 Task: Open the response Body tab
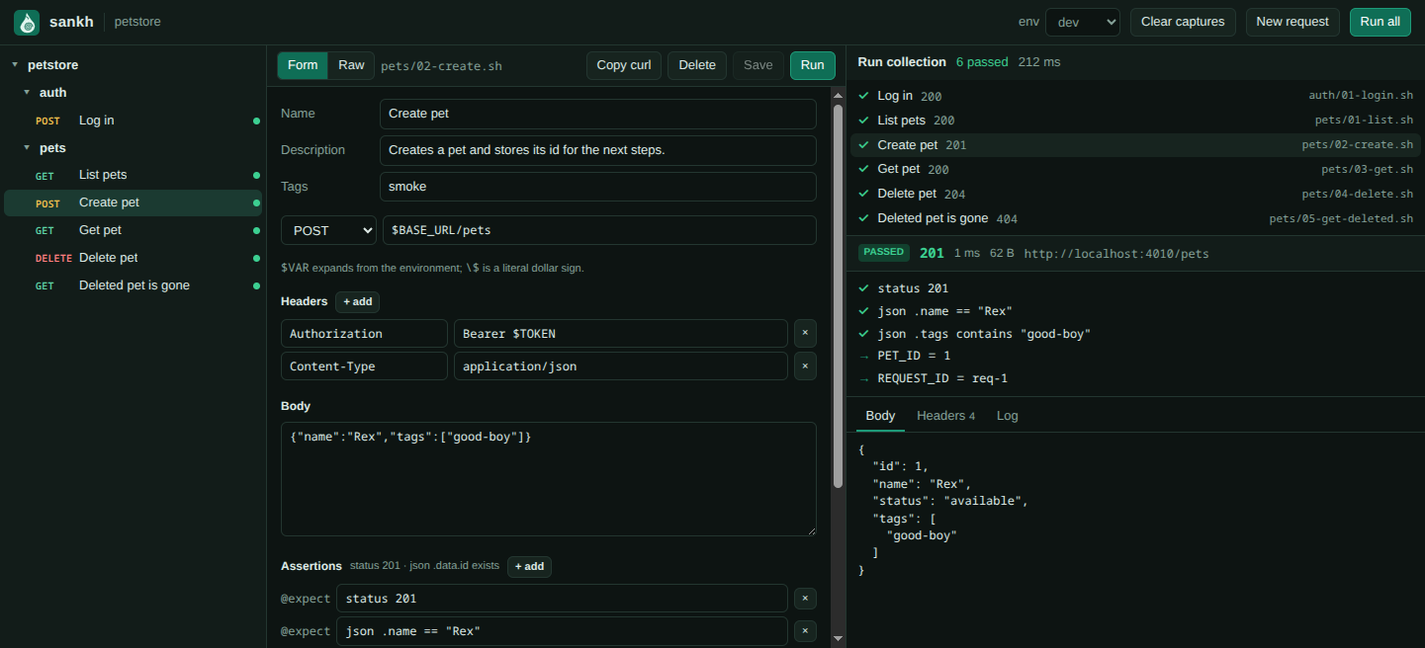point(880,416)
